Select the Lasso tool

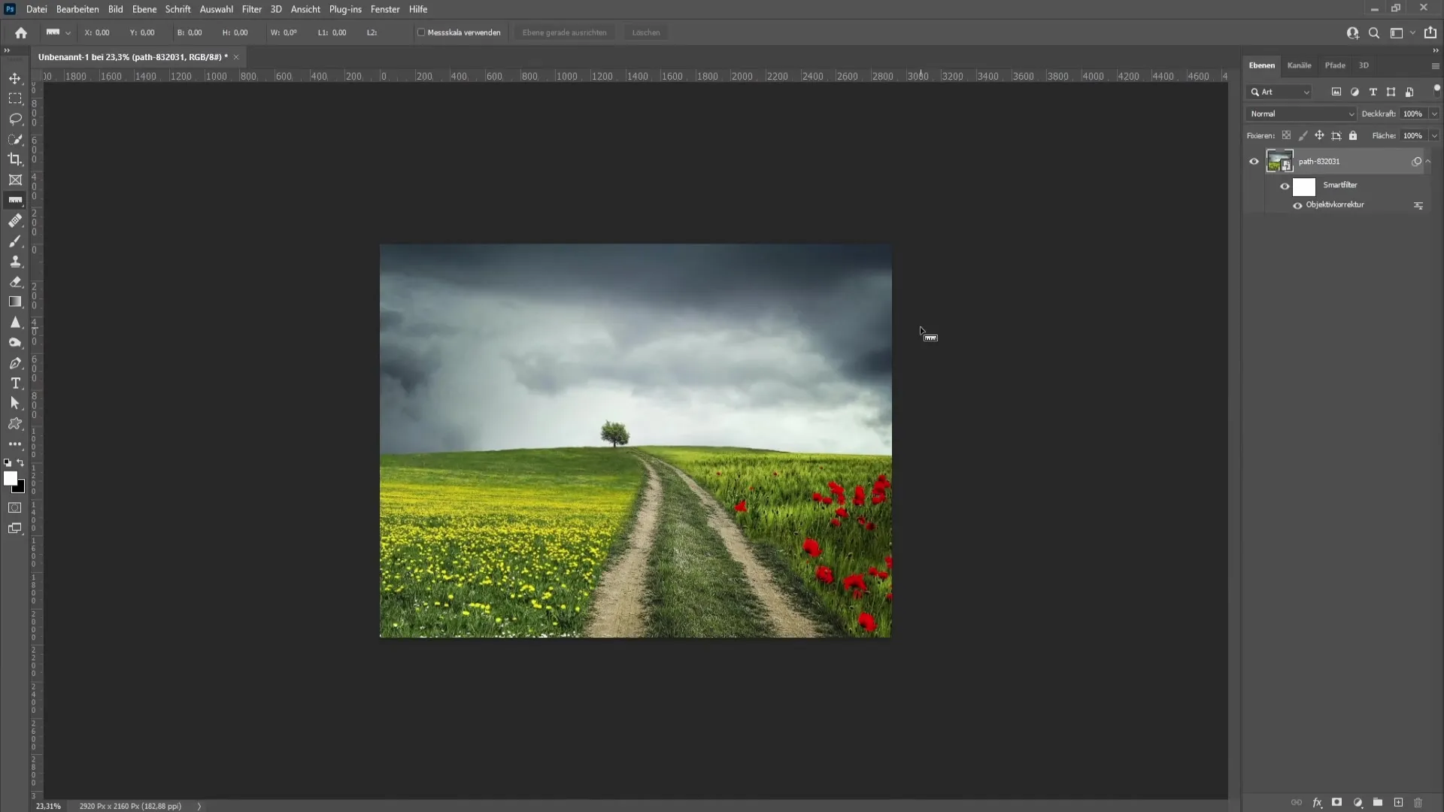(15, 118)
